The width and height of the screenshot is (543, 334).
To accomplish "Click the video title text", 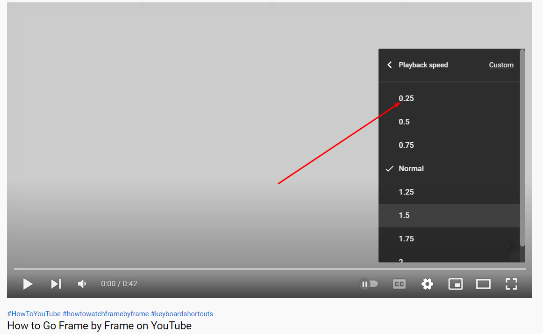I will click(100, 326).
